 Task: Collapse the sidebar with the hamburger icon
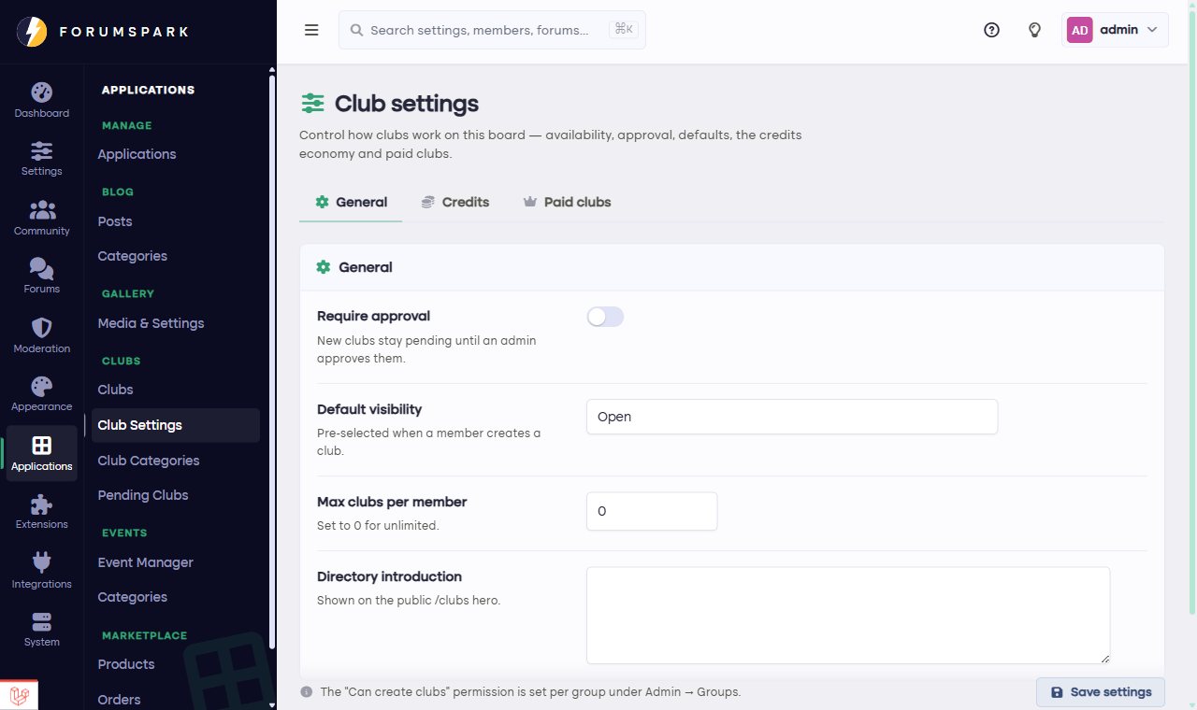[x=311, y=30]
